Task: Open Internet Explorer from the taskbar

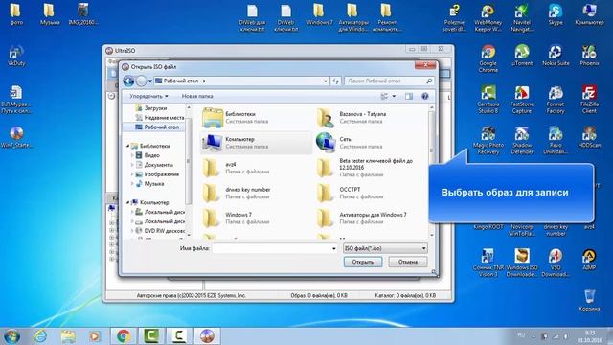Action: pos(40,336)
